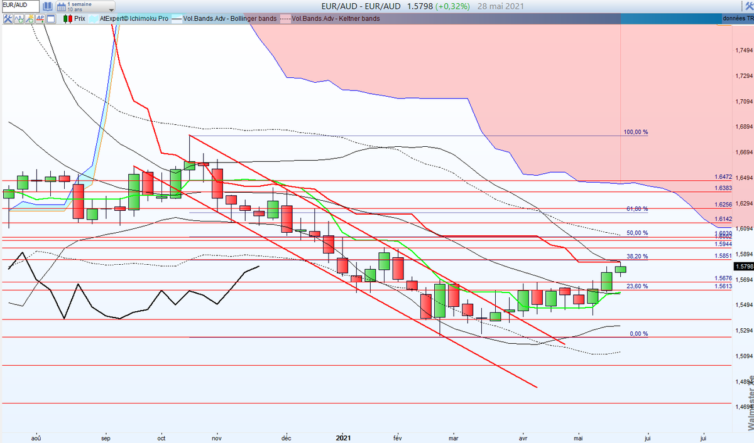Viewport: 754px width, 443px height.
Task: Open Bollinger bands indicator label
Action: click(229, 19)
